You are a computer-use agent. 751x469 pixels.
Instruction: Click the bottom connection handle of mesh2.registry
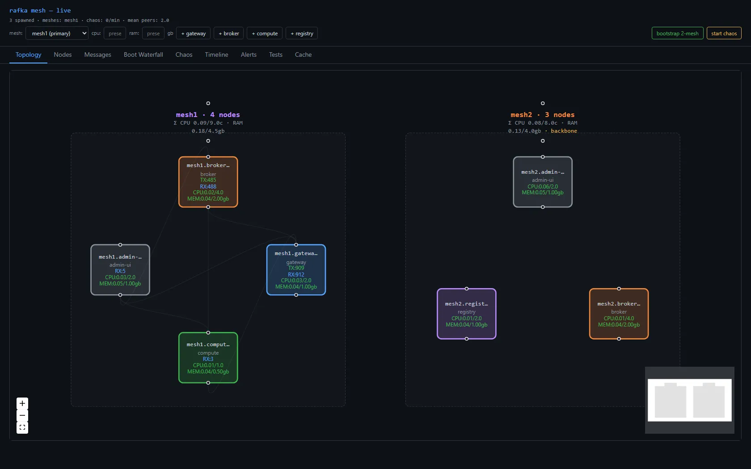coord(466,339)
